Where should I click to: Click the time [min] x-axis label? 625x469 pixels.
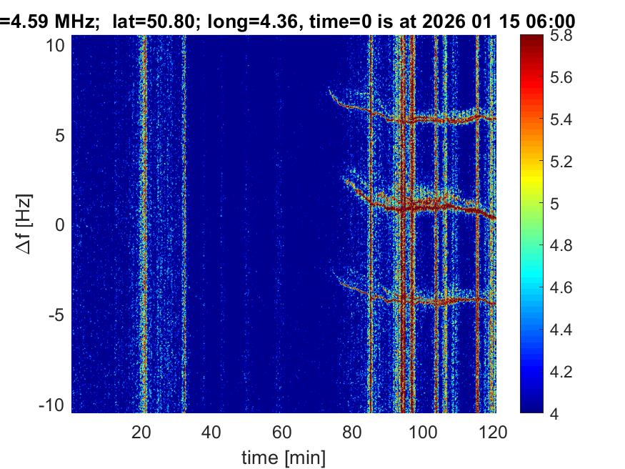point(284,455)
